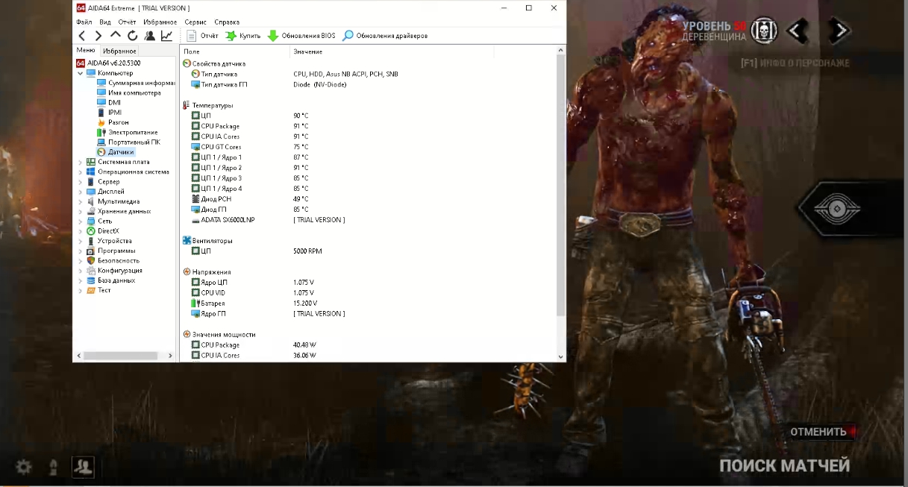
Task: Click the Портативный ПК laptop icon
Action: tap(101, 142)
